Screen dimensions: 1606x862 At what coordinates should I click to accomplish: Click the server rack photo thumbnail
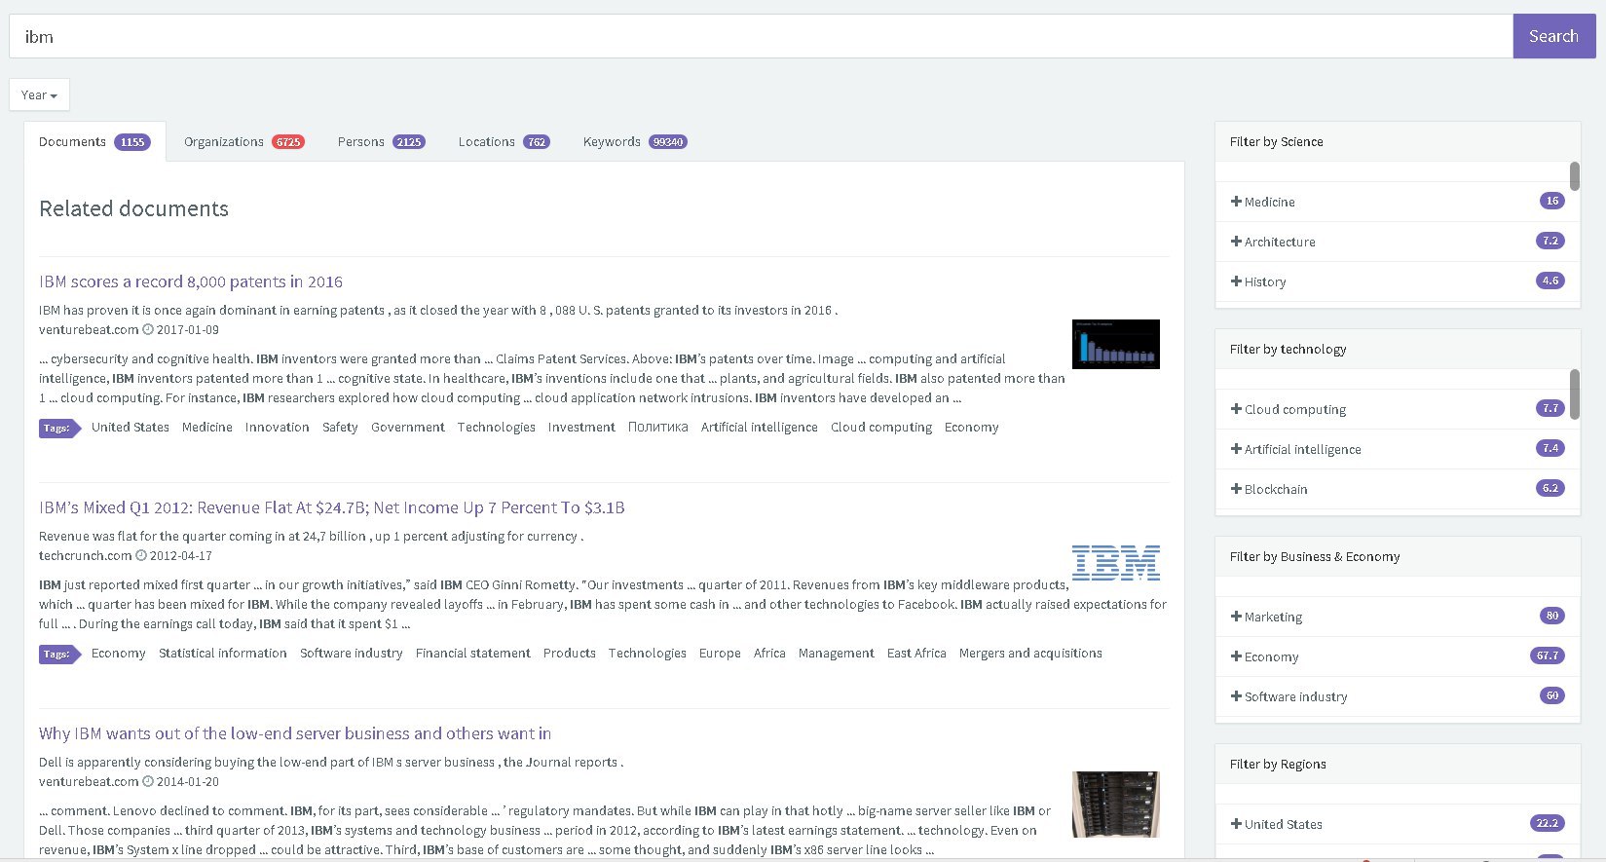[x=1116, y=805]
